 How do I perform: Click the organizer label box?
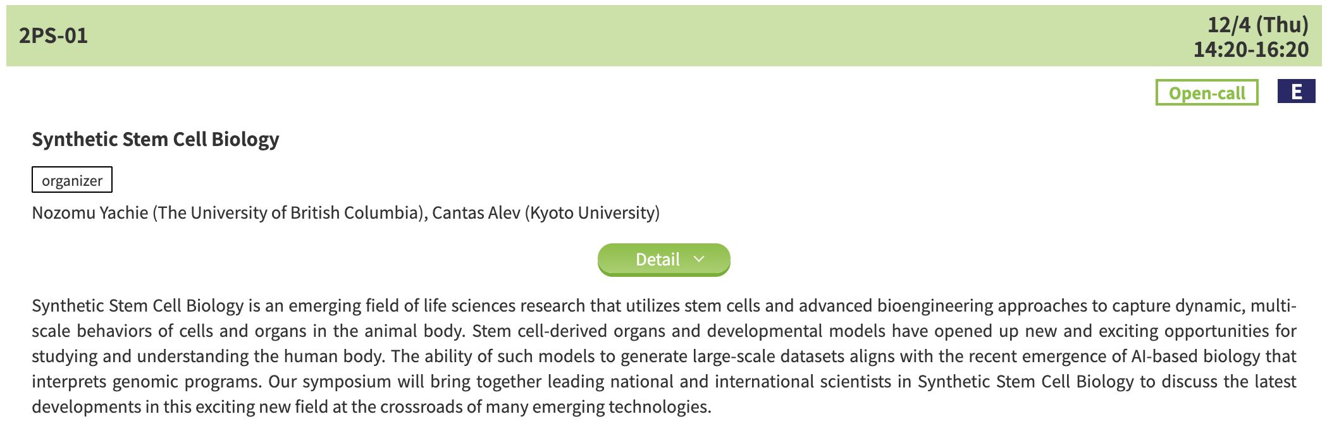click(x=72, y=180)
